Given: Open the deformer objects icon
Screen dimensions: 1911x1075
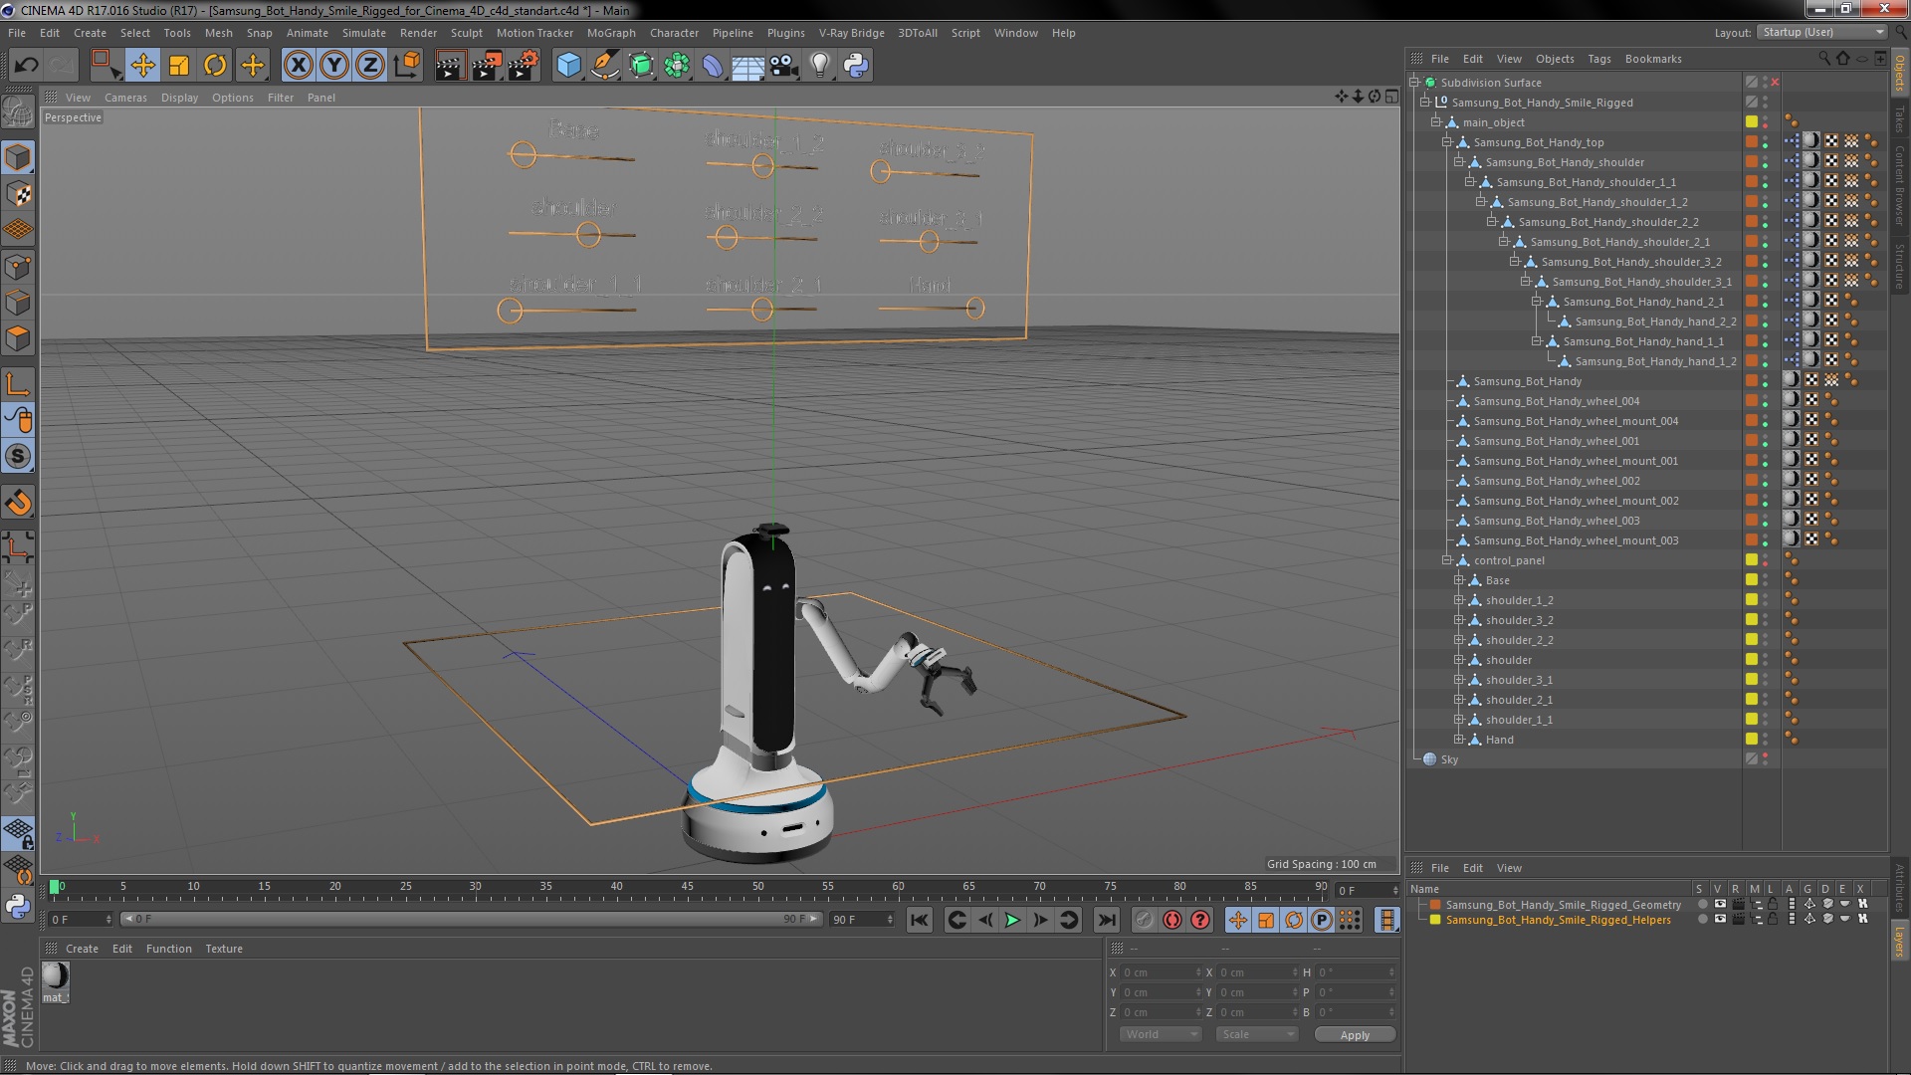Looking at the screenshot, I should [713, 66].
